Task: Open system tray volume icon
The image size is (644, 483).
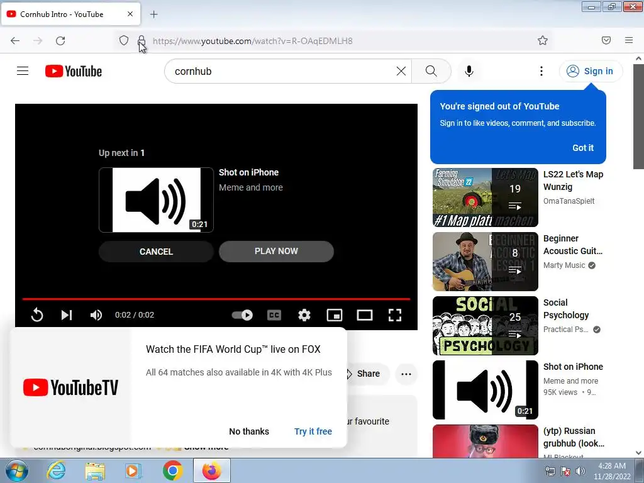Action: [x=580, y=471]
